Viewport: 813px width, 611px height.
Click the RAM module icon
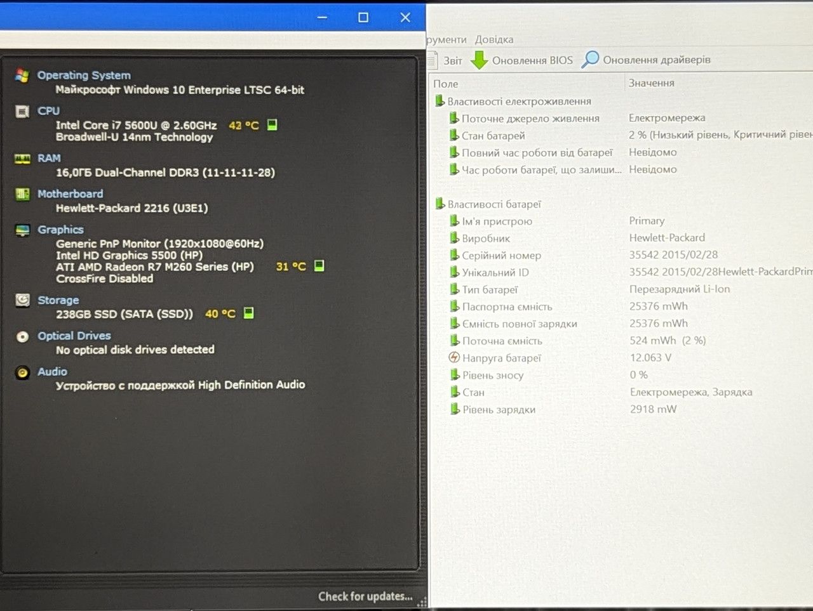(x=22, y=159)
